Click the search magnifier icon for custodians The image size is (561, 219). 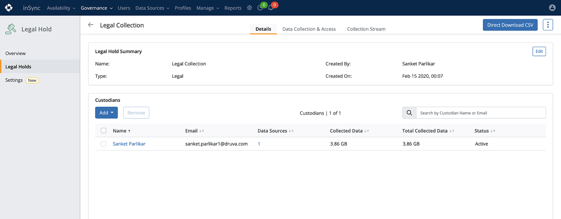click(x=409, y=113)
